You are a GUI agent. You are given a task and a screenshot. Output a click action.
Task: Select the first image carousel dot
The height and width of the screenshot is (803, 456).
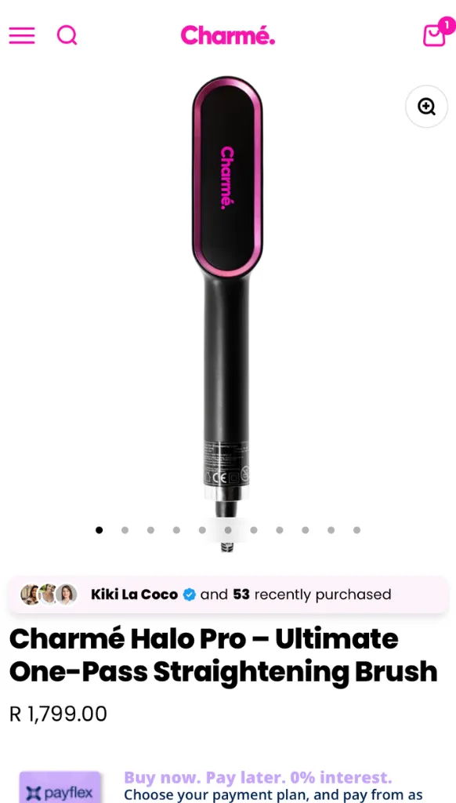(99, 530)
